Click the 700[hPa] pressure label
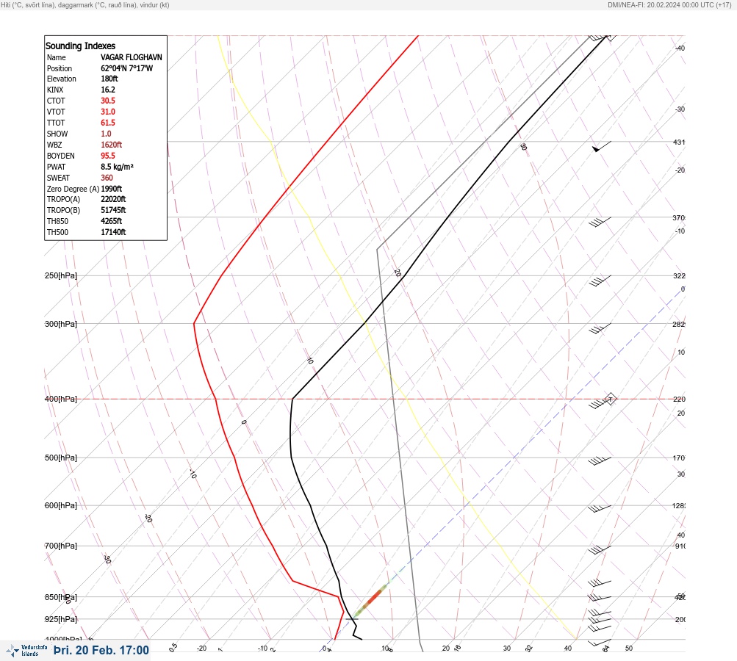This screenshot has height=661, width=737. coord(61,546)
